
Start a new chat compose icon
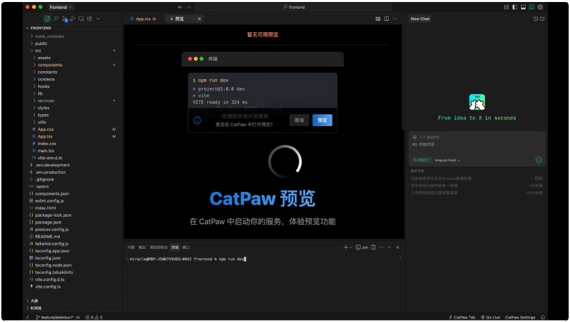pyautogui.click(x=543, y=19)
